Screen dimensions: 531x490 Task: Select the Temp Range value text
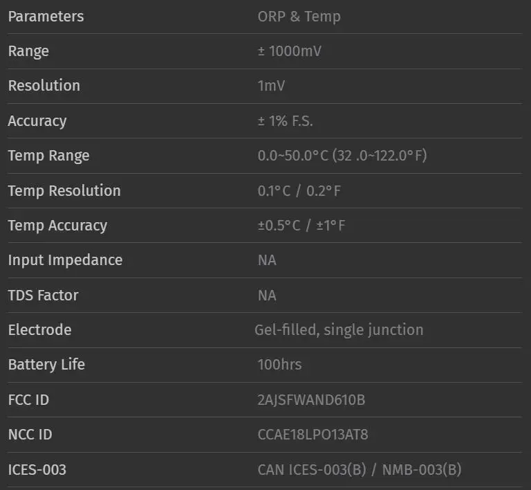click(x=342, y=156)
